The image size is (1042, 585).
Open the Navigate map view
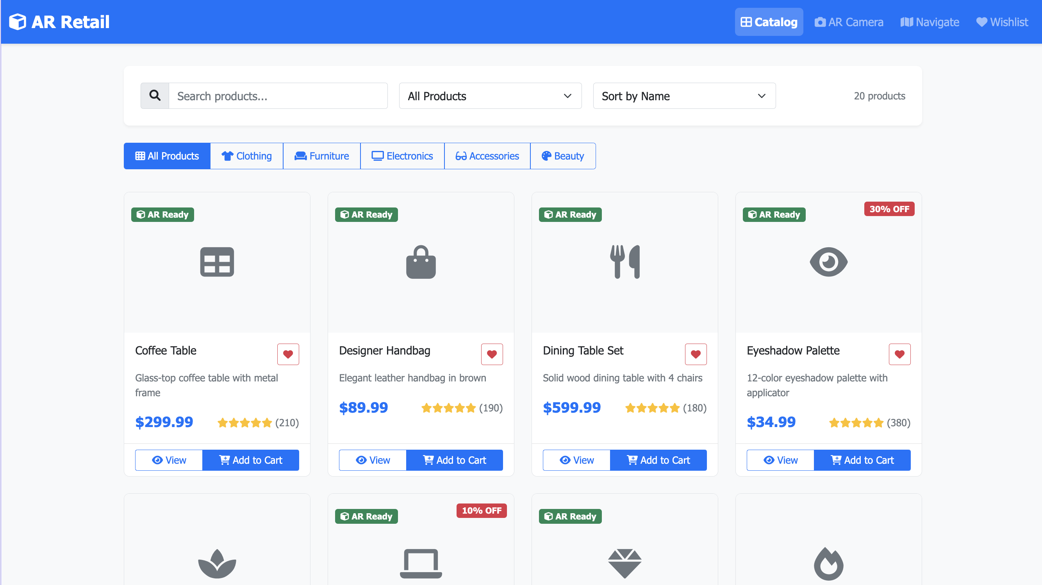(x=930, y=22)
